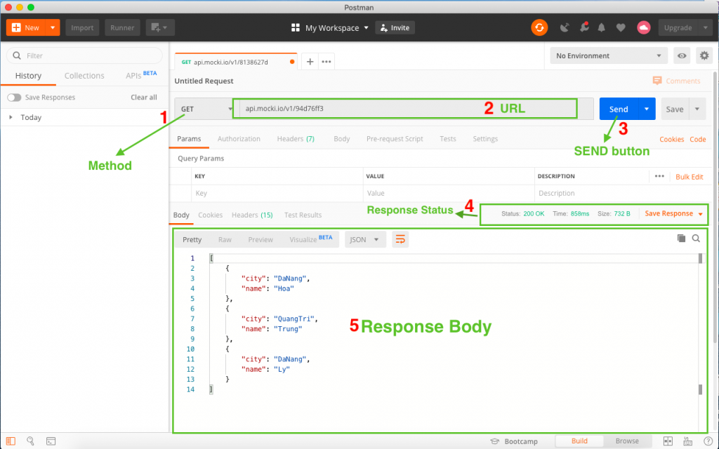Open the No Environment selector
Image resolution: width=719 pixels, height=449 pixels.
click(x=609, y=55)
